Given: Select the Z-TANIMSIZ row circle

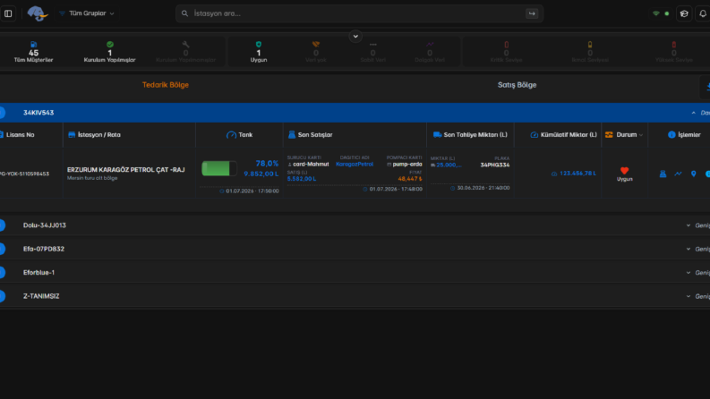Looking at the screenshot, I should (x=2, y=296).
